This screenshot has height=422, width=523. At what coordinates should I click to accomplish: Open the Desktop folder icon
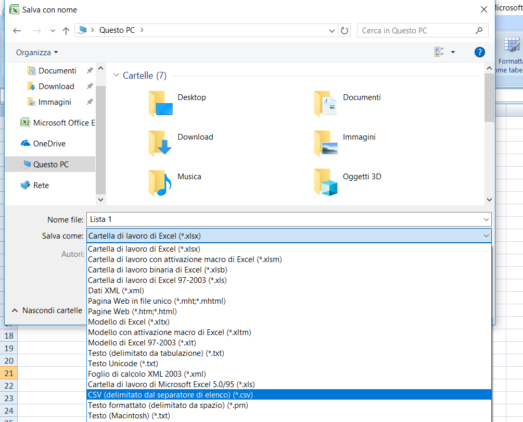[x=160, y=104]
